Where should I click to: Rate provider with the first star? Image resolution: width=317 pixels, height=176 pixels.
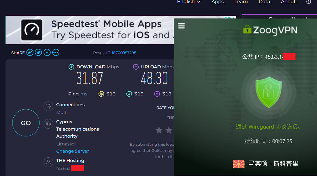159,130
